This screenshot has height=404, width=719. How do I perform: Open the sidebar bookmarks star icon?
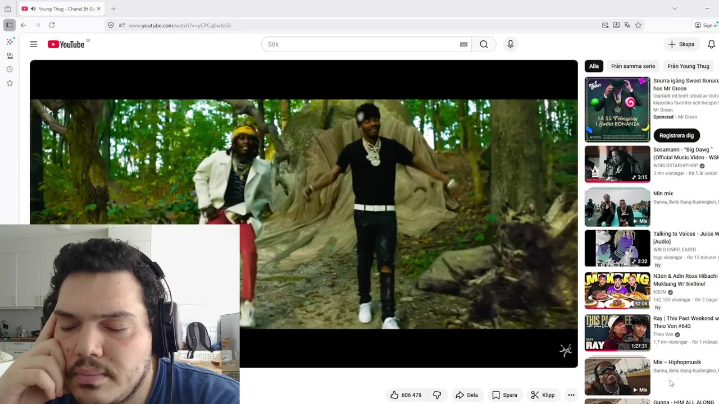(10, 83)
